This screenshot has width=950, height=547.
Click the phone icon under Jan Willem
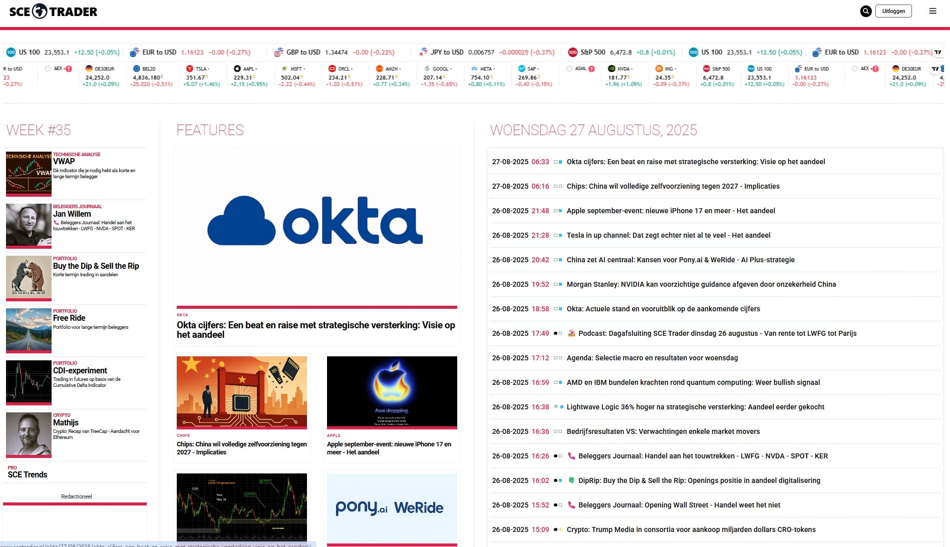click(56, 223)
